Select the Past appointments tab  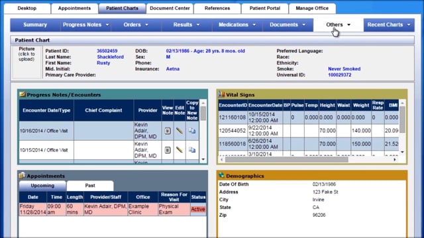[90, 186]
